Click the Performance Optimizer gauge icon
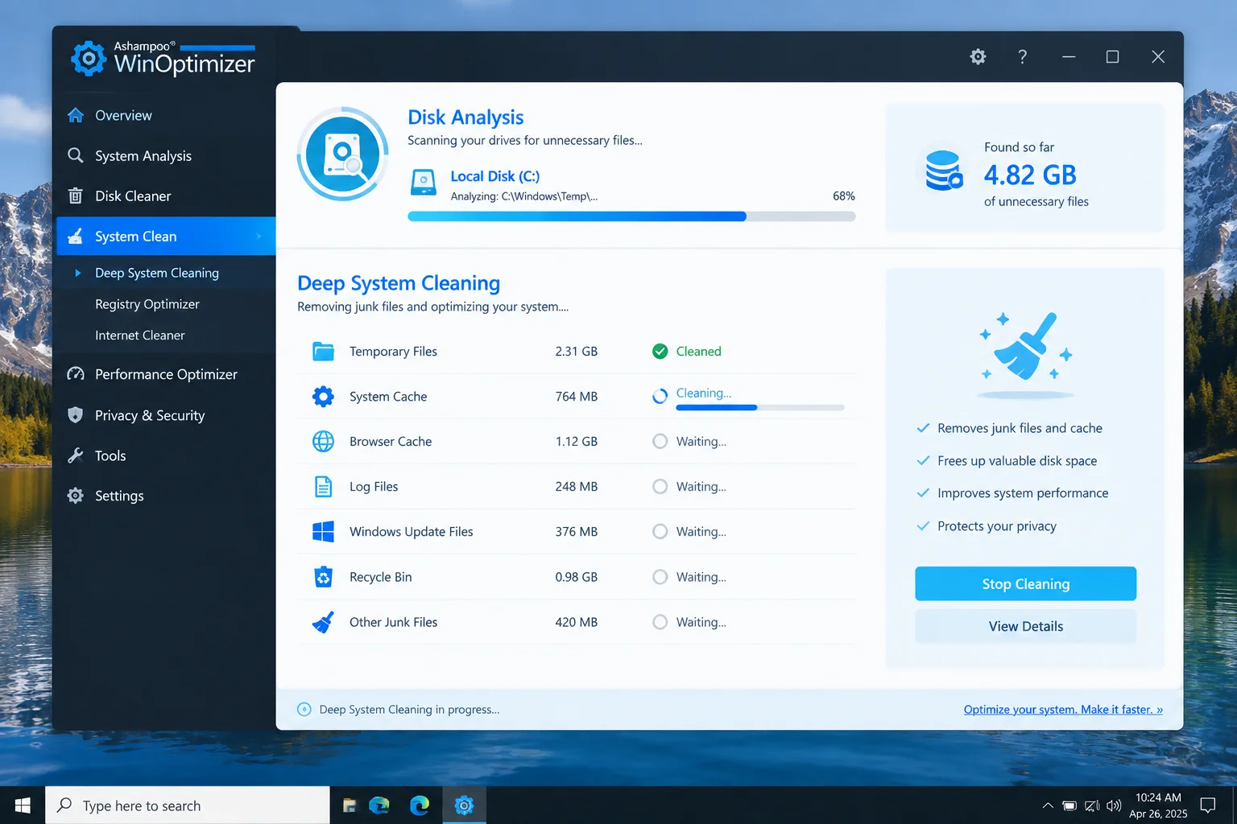 tap(76, 374)
